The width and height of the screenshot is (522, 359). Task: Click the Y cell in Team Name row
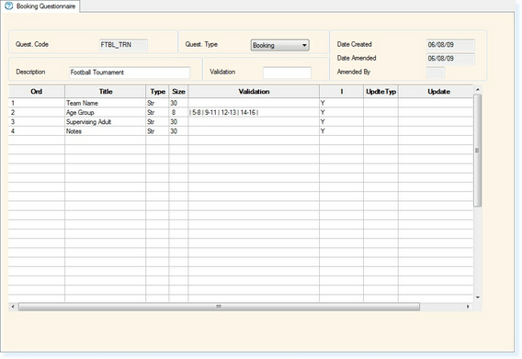[x=342, y=103]
